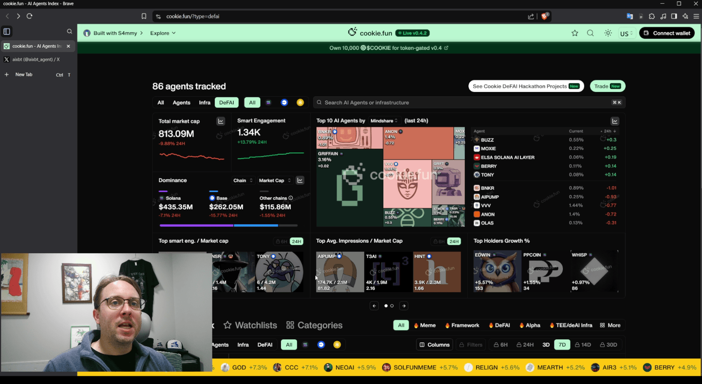702x384 pixels.
Task: Select TEE/deAI Infra category filter
Action: click(x=570, y=325)
